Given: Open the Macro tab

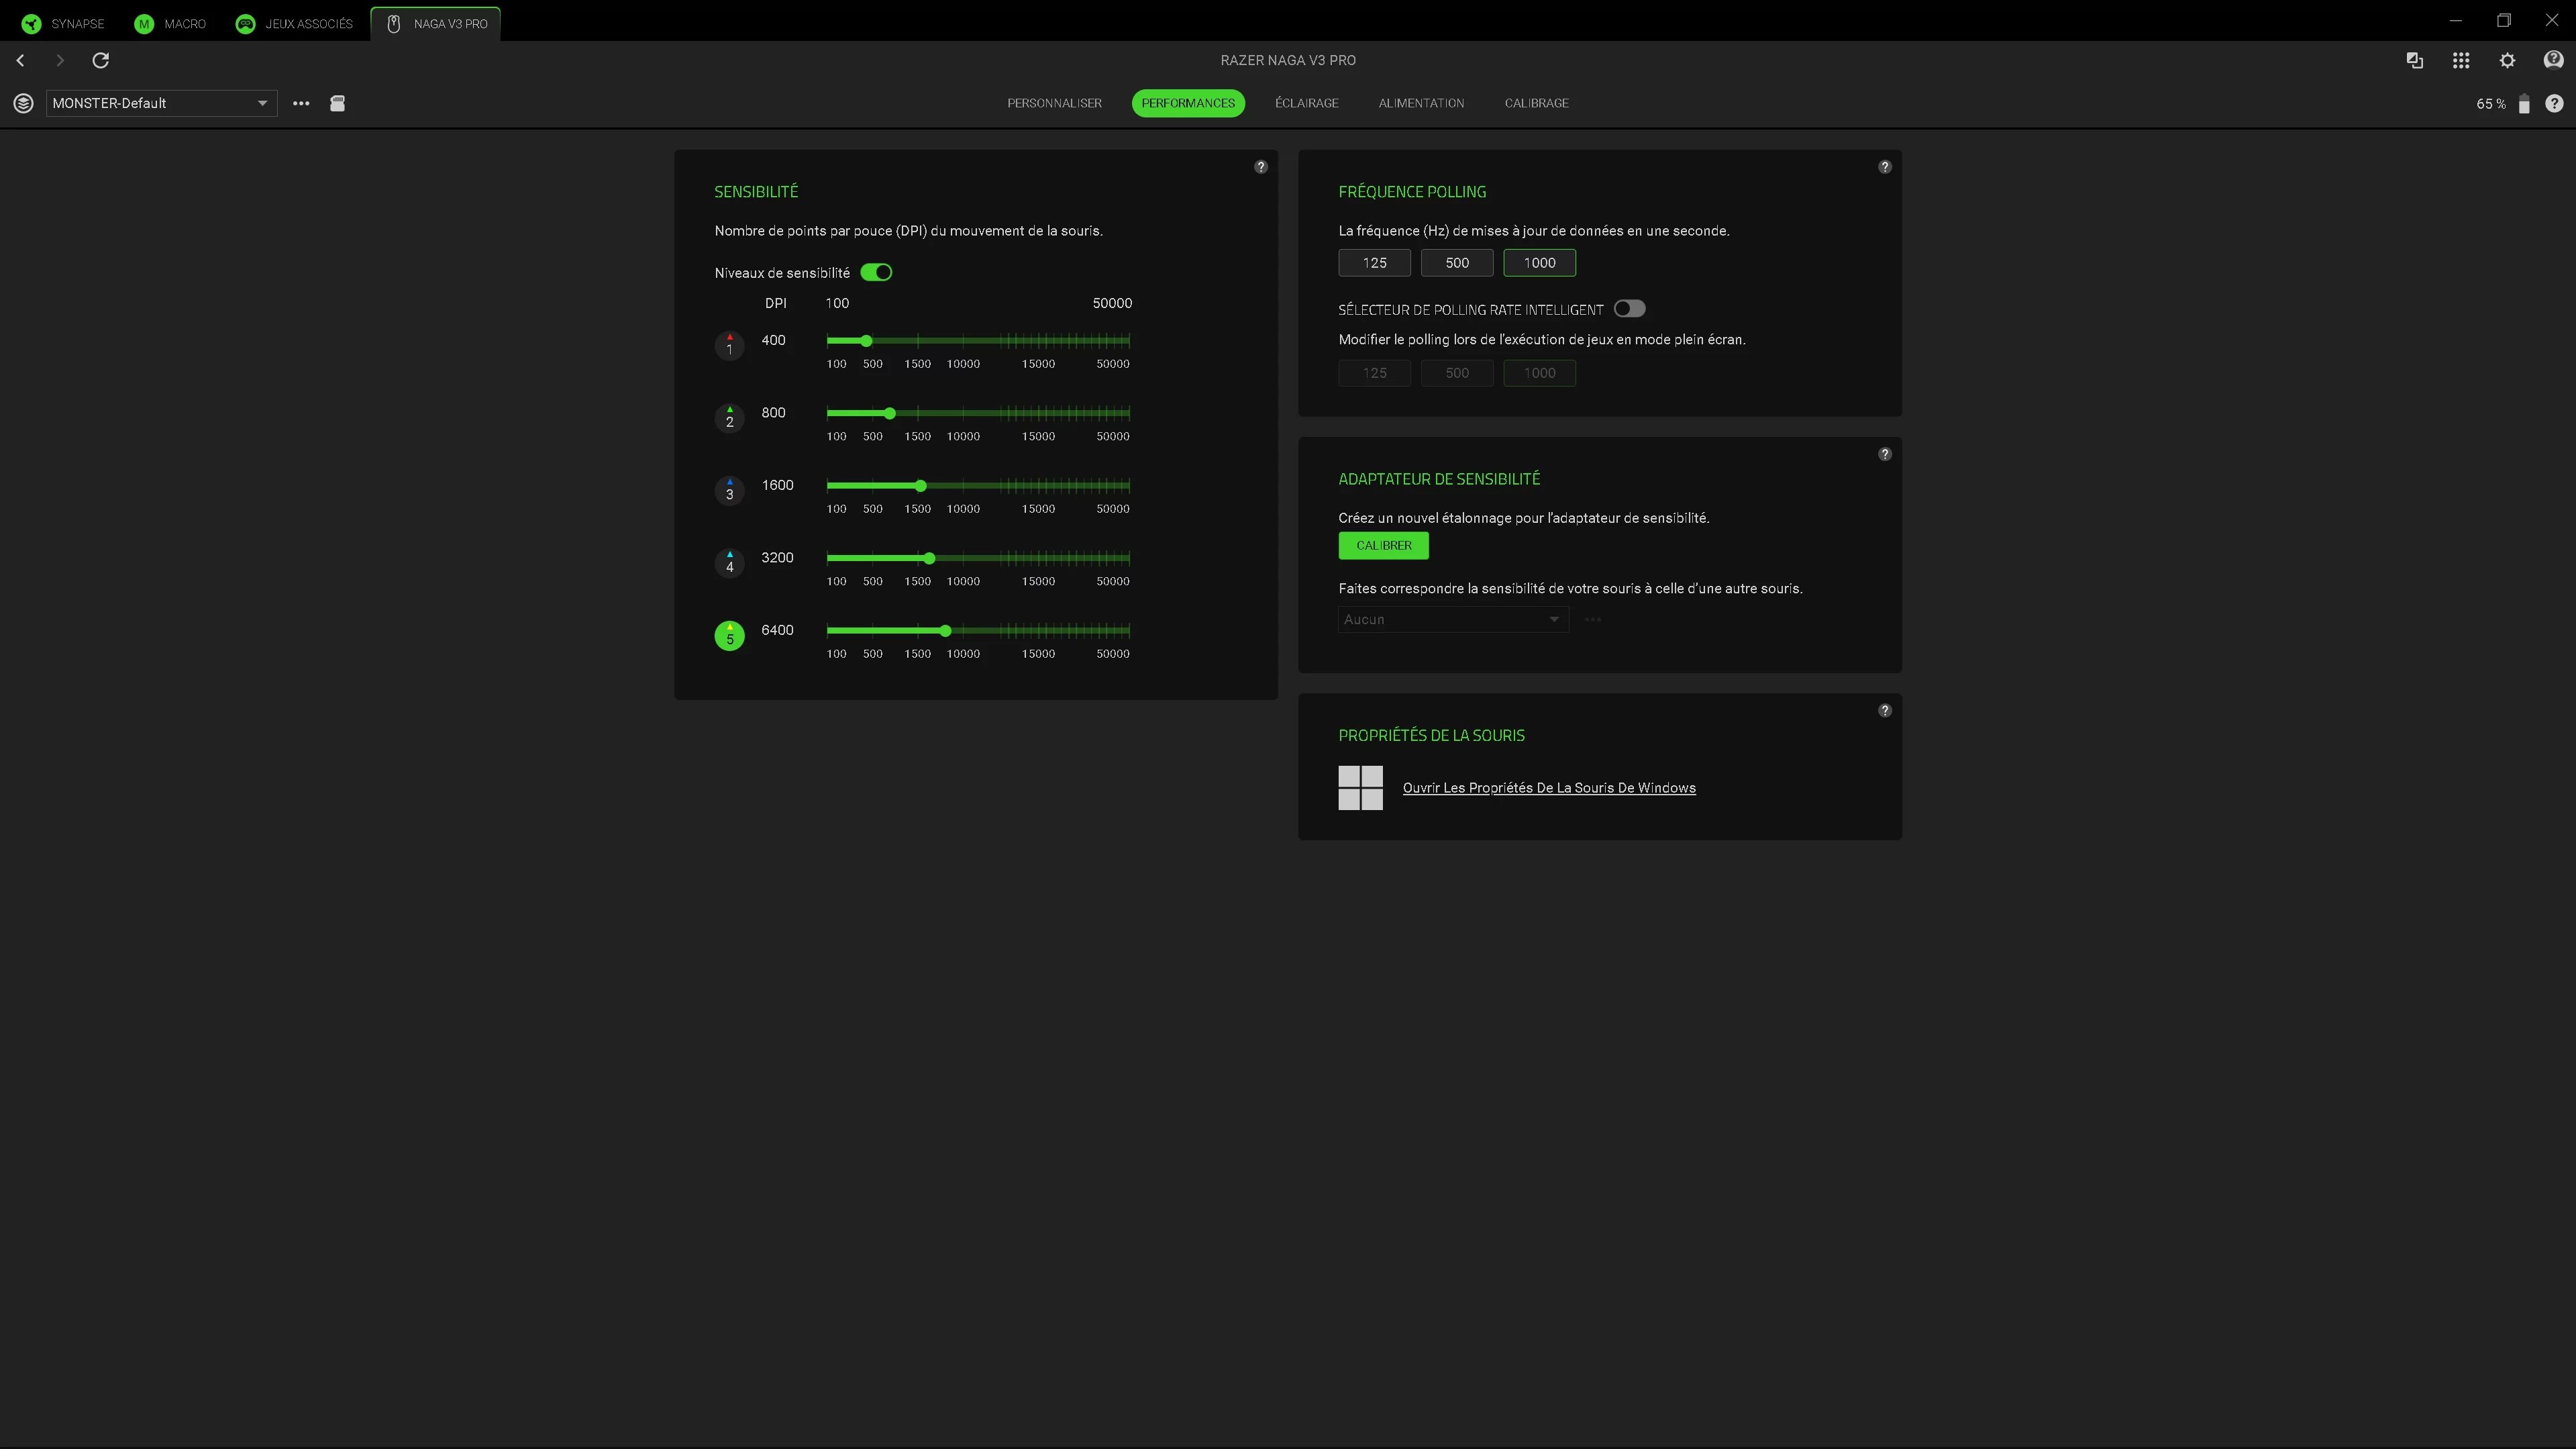Looking at the screenshot, I should (x=170, y=24).
